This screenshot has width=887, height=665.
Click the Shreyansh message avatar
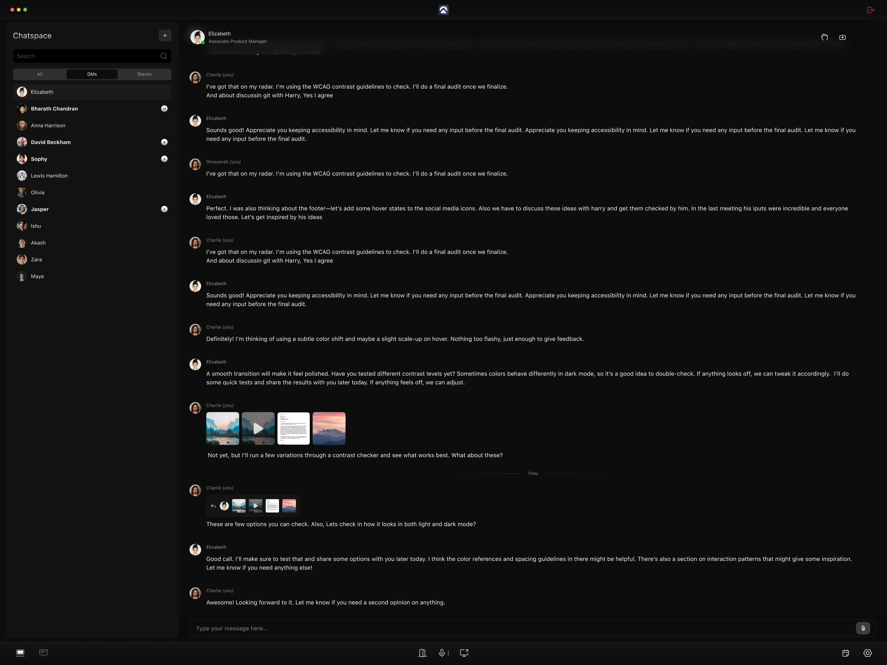[195, 164]
